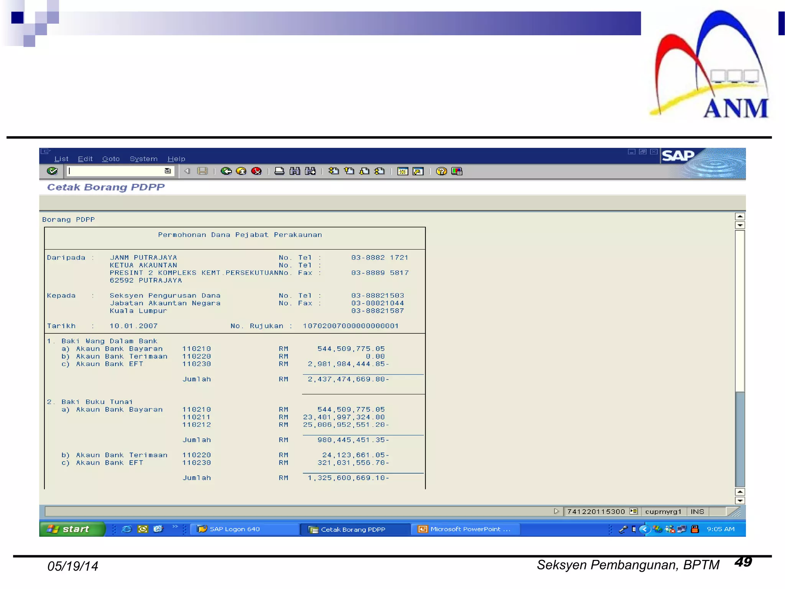Image resolution: width=785 pixels, height=589 pixels.
Task: Click the Find Next binoculars icon
Action: (x=310, y=171)
